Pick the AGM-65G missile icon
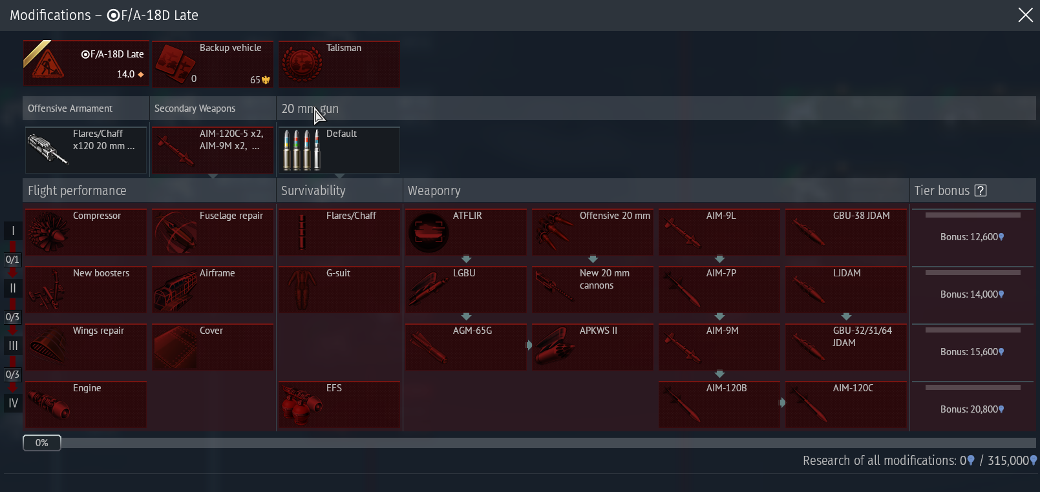The height and width of the screenshot is (492, 1040). click(x=429, y=347)
